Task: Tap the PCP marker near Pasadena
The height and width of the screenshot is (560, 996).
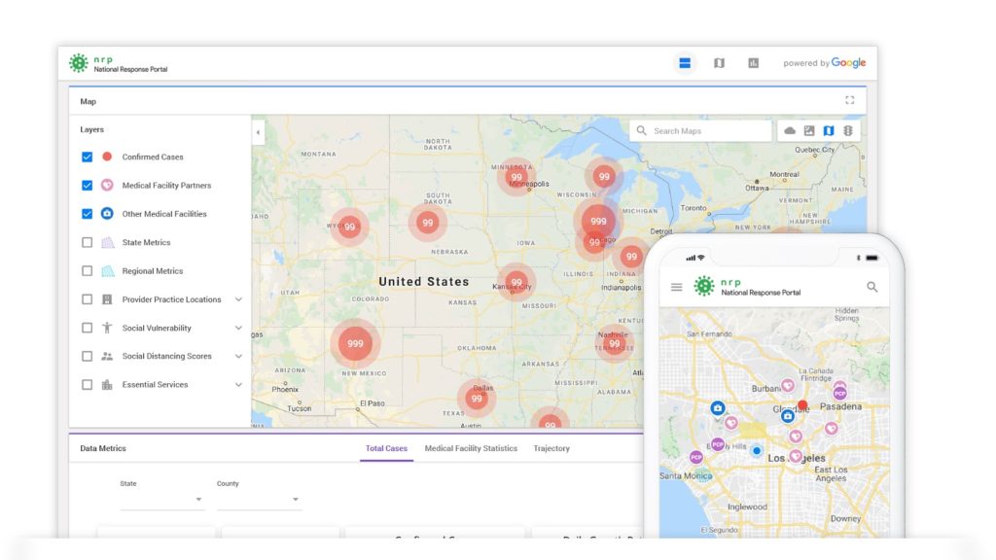Action: pyautogui.click(x=839, y=393)
